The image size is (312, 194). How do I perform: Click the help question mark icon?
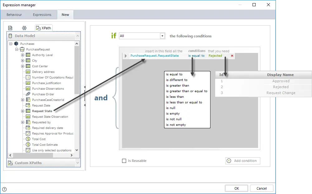(x=4, y=189)
